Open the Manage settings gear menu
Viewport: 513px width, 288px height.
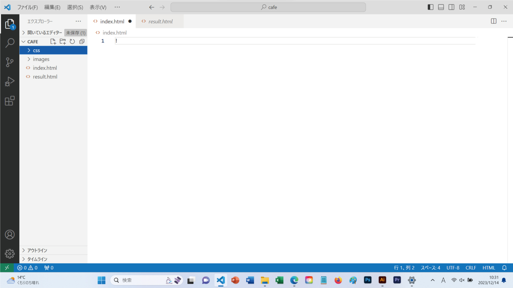click(x=10, y=254)
